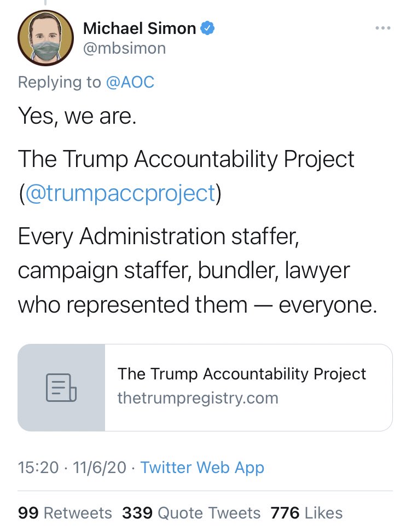Screen dimensions: 406x530
Task: Click the 15:20 tweet timestamp
Action: tap(37, 468)
